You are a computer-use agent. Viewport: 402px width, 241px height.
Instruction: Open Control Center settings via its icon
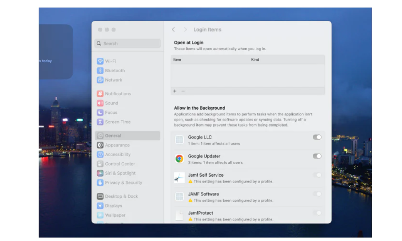(x=100, y=163)
